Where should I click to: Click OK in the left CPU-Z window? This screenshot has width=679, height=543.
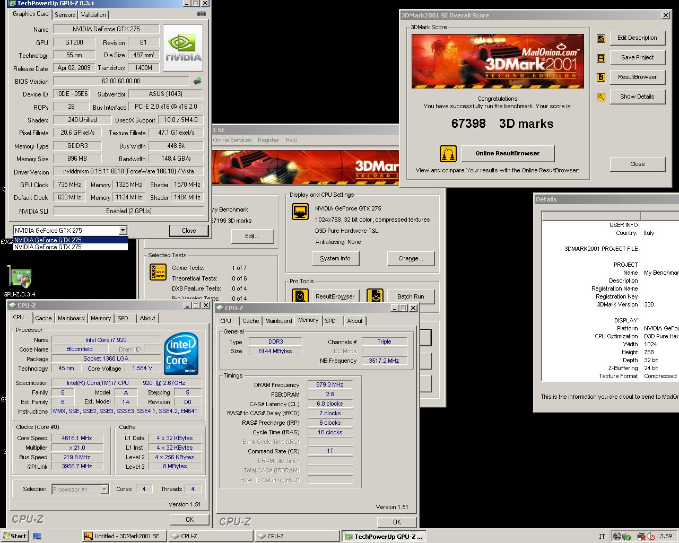(189, 520)
